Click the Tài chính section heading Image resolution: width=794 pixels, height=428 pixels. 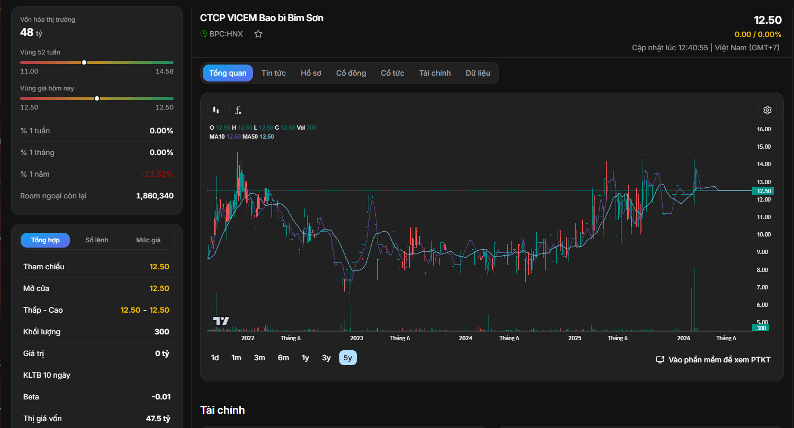click(x=222, y=410)
